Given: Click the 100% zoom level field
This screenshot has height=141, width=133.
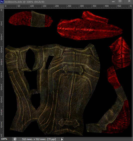Looking at the screenshot, I should (4, 139).
